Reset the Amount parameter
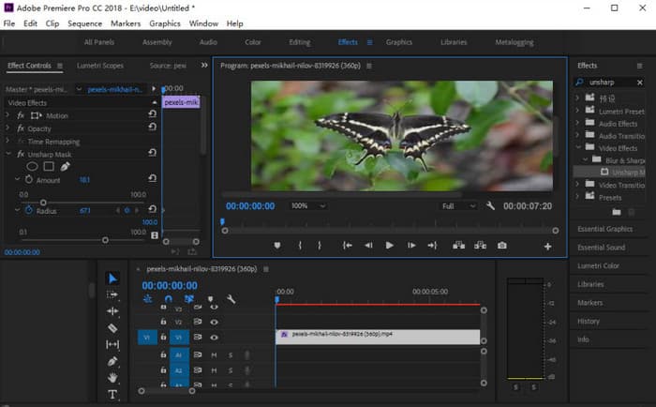The width and height of the screenshot is (656, 407). (x=152, y=178)
